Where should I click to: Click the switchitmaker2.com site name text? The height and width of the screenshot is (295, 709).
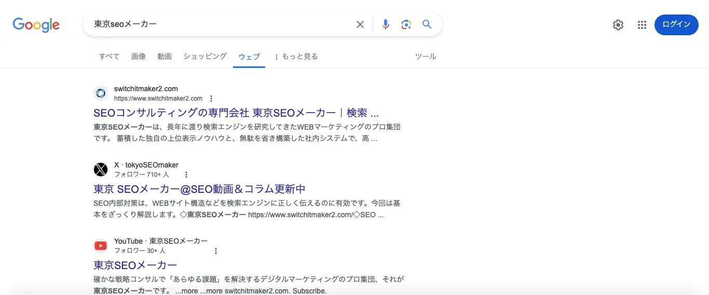click(x=146, y=89)
